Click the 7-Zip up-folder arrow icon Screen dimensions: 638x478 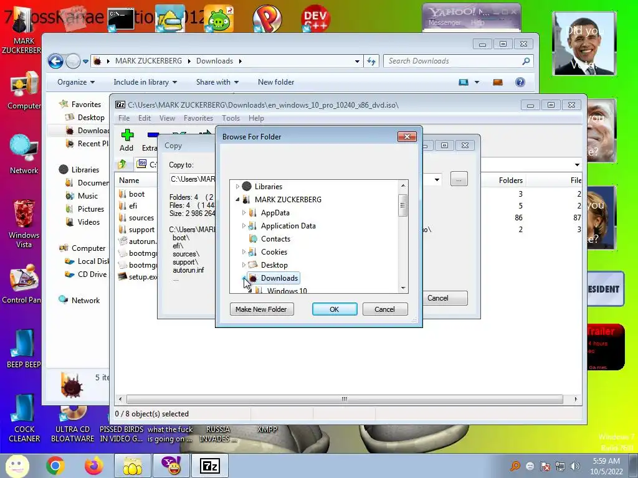[x=122, y=164]
